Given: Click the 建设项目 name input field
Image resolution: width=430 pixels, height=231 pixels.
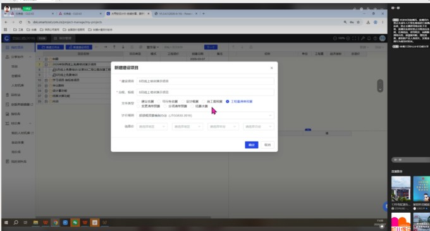Looking at the screenshot, I should (x=205, y=81).
